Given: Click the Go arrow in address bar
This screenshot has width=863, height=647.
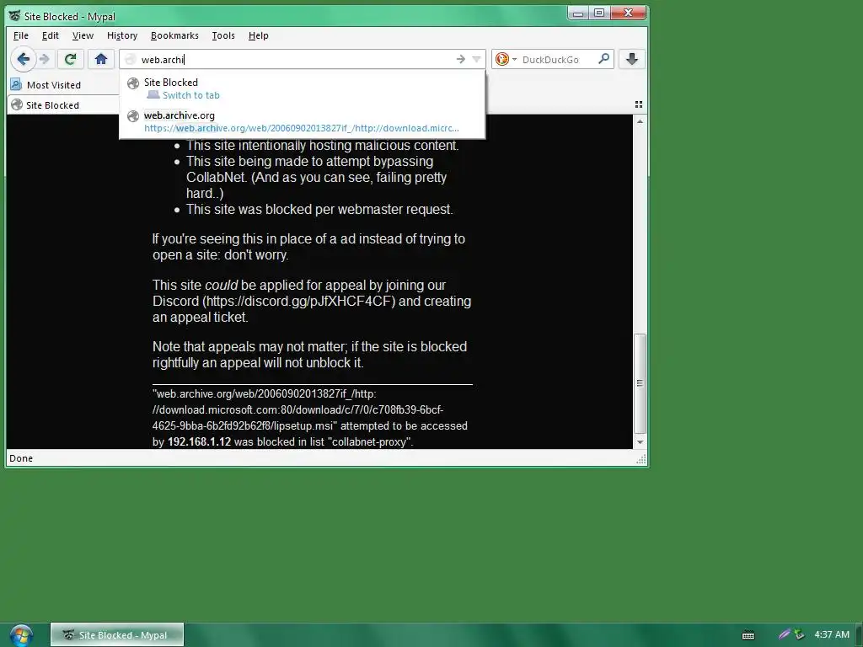Looking at the screenshot, I should (x=461, y=60).
